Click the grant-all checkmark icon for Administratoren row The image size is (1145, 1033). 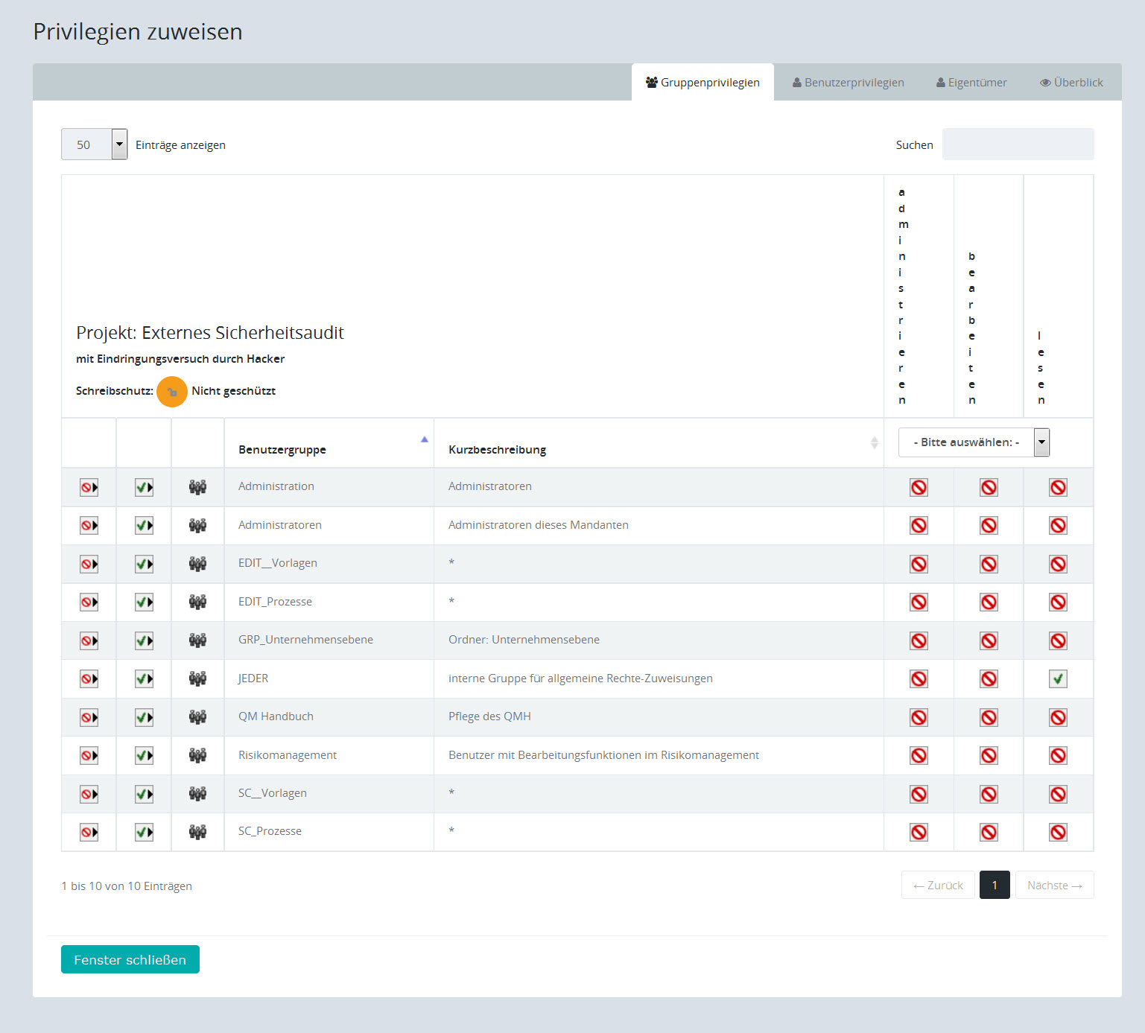[144, 526]
